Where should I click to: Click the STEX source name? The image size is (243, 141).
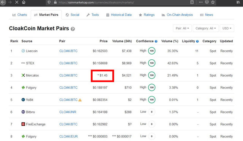point(30,63)
